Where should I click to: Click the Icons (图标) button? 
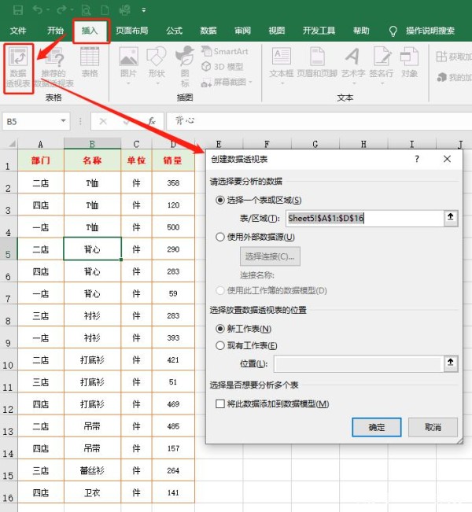tap(185, 67)
